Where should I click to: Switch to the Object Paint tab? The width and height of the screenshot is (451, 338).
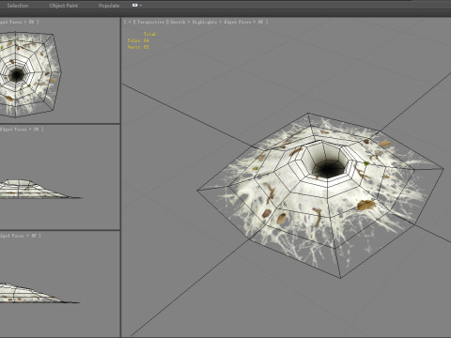[x=64, y=6]
